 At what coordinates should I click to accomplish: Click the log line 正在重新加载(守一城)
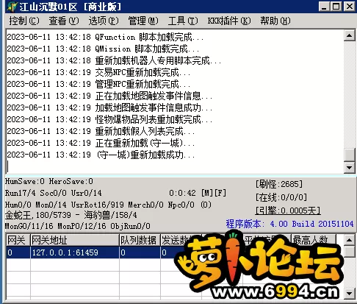coord(101,143)
